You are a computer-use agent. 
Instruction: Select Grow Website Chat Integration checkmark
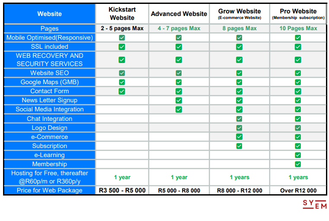click(x=239, y=119)
